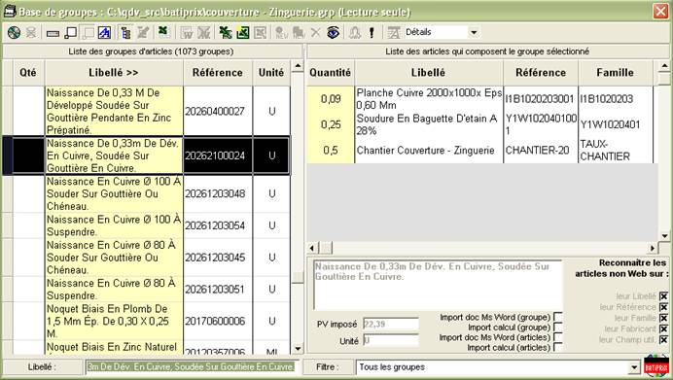Click the articles list vertical scrollbar down arrow
This screenshot has width=673, height=380.
click(664, 236)
